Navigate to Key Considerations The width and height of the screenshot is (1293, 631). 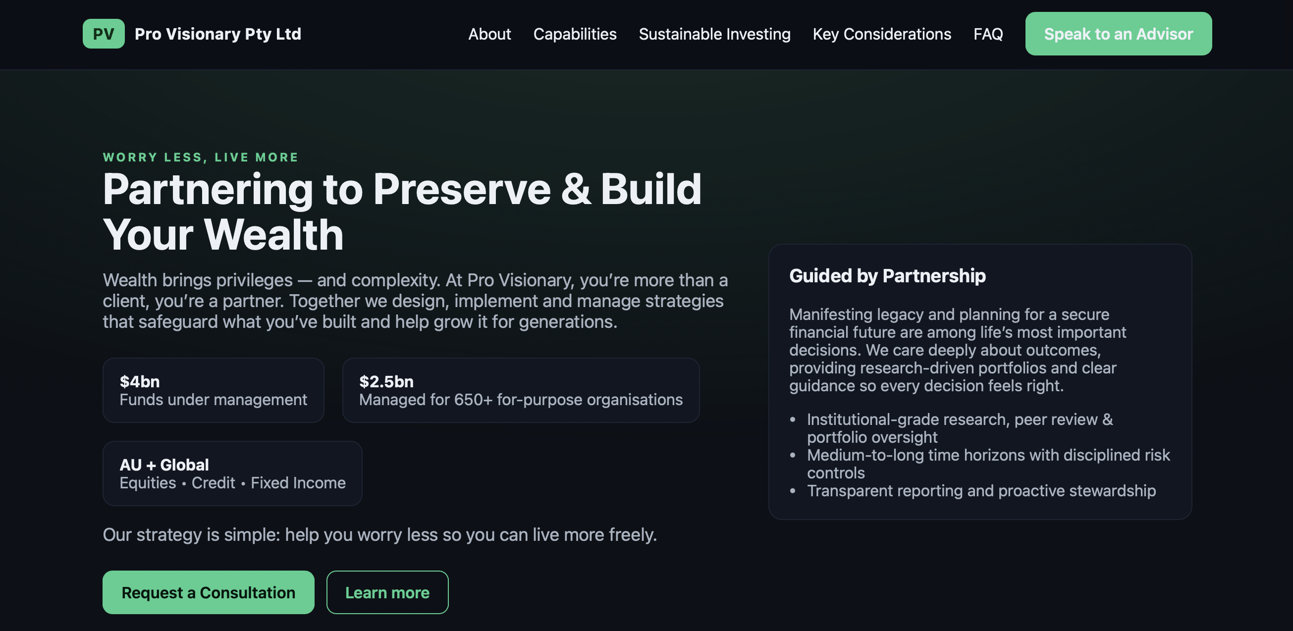(x=881, y=34)
